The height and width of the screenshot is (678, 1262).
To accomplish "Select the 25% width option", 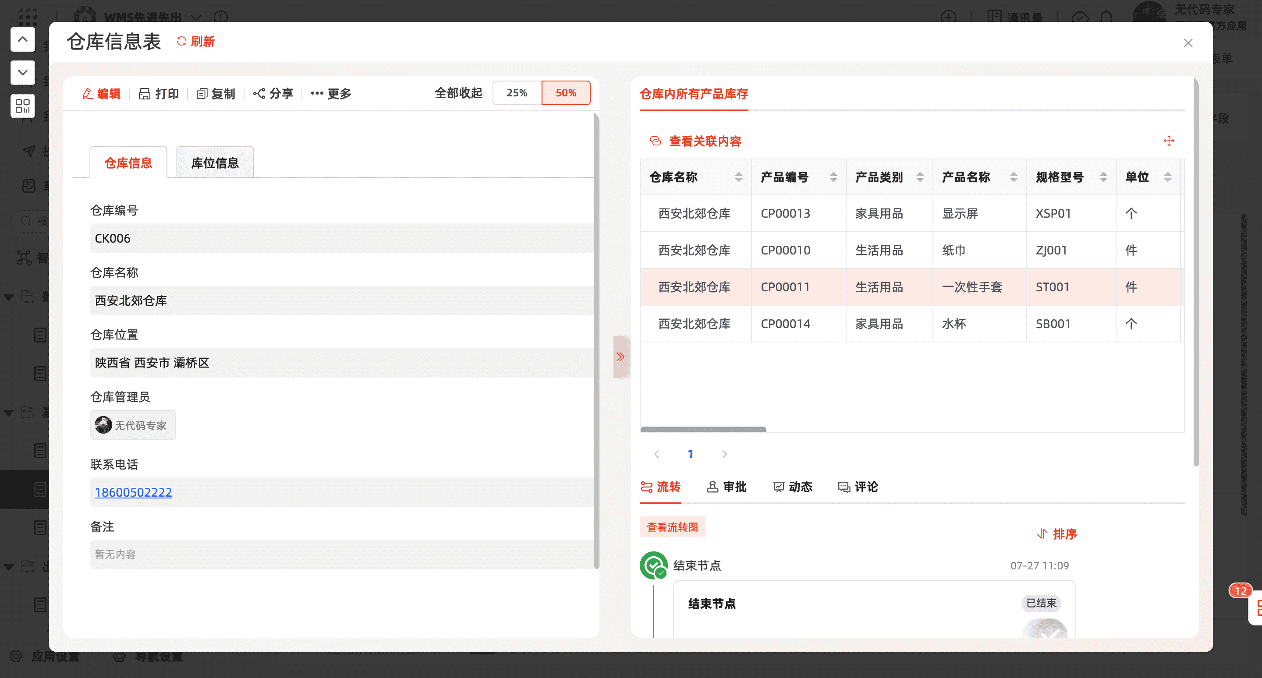I will [516, 93].
